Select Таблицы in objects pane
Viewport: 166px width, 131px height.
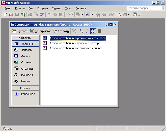point(25,44)
